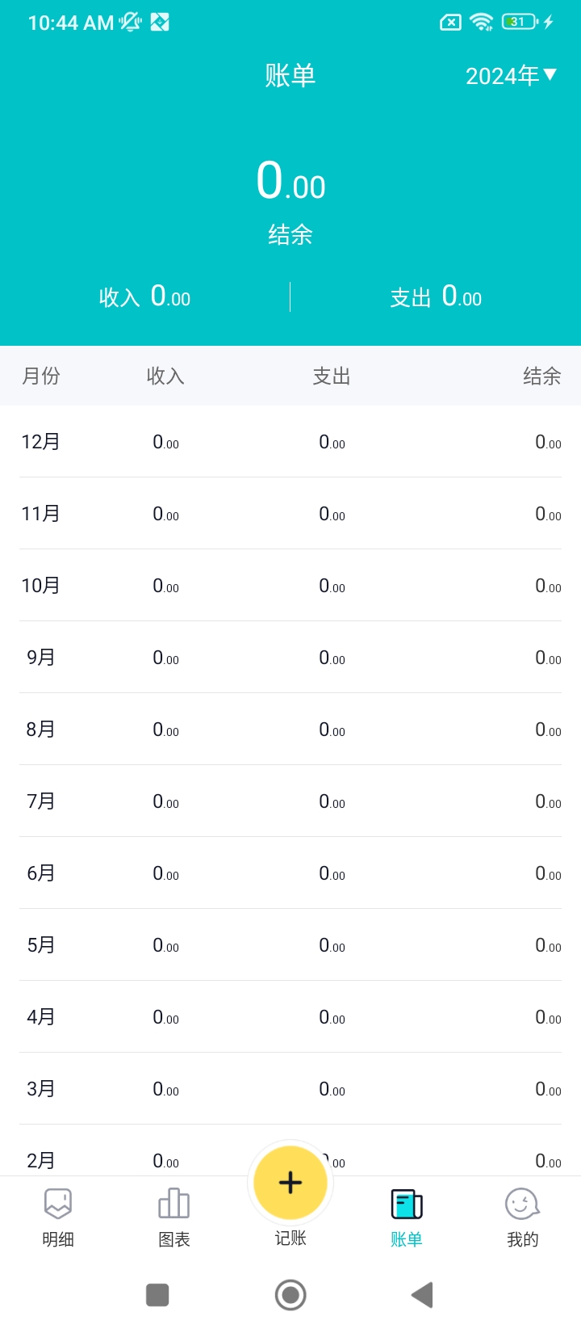
Task: Tap the 支出 total in the header
Action: (x=436, y=297)
